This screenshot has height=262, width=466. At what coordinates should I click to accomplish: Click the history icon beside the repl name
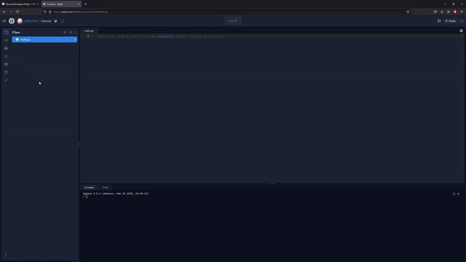[63, 21]
